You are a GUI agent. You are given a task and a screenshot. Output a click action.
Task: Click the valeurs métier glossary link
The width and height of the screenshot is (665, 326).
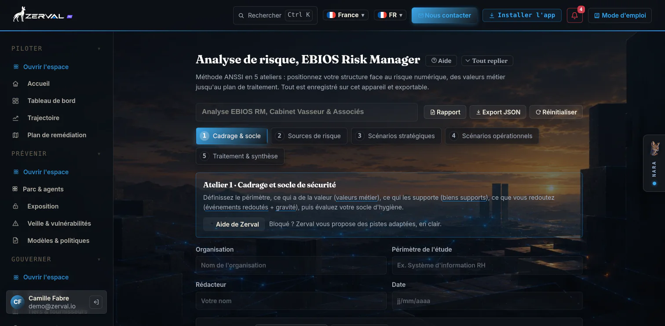pyautogui.click(x=357, y=198)
